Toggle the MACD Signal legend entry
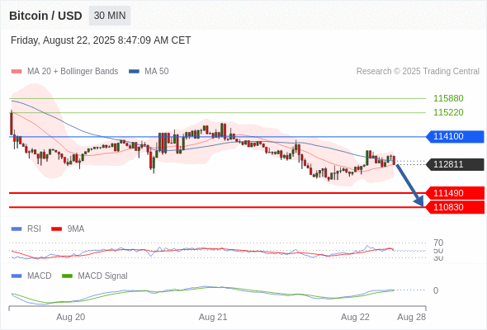The width and height of the screenshot is (487, 330). [95, 276]
